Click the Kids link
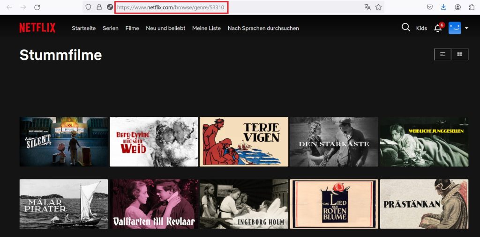This screenshot has height=237, width=480. click(x=421, y=28)
